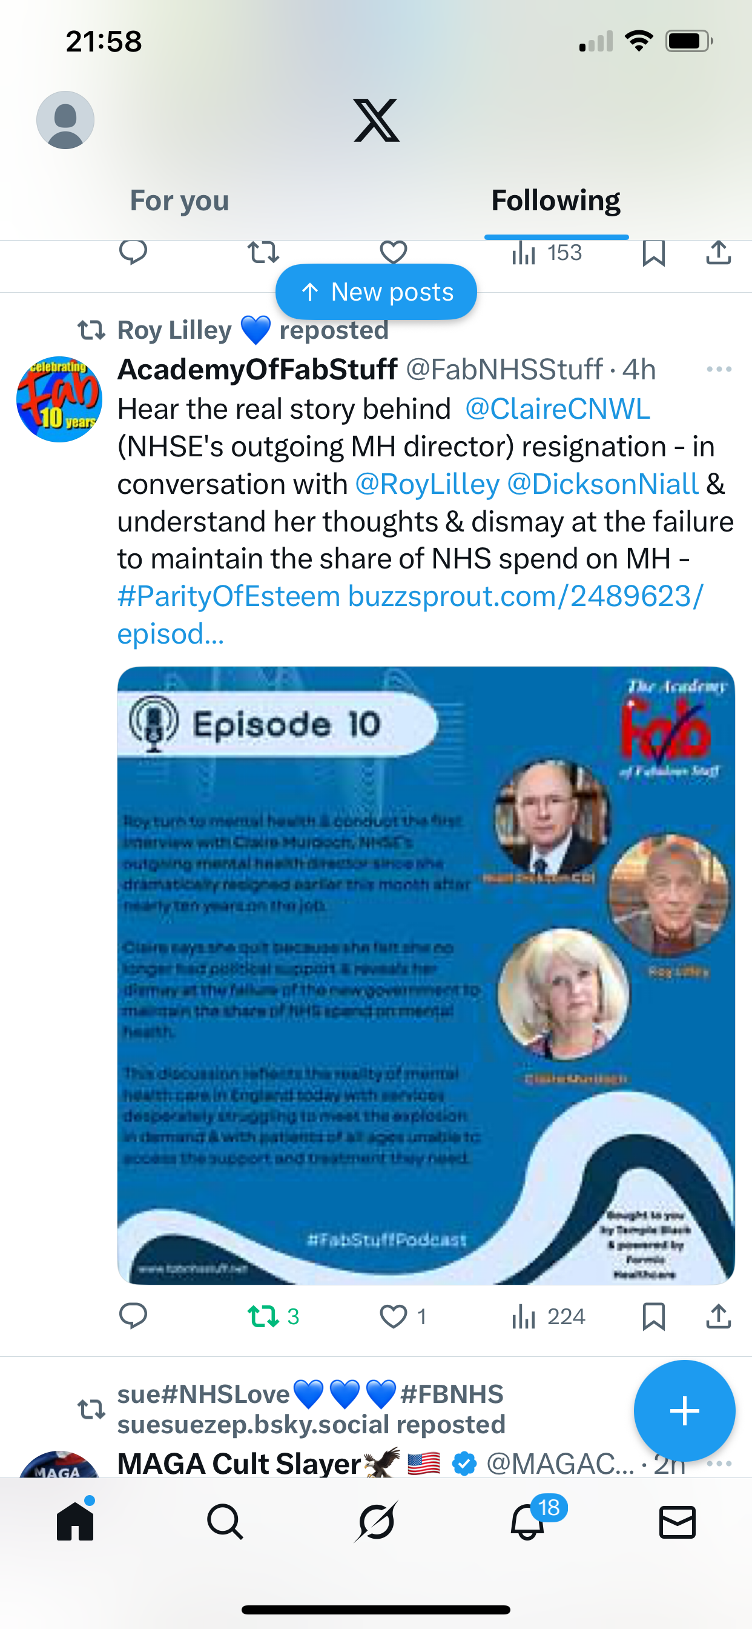Share the AcademyOfFabStuff post
752x1629 pixels.
(x=719, y=1316)
